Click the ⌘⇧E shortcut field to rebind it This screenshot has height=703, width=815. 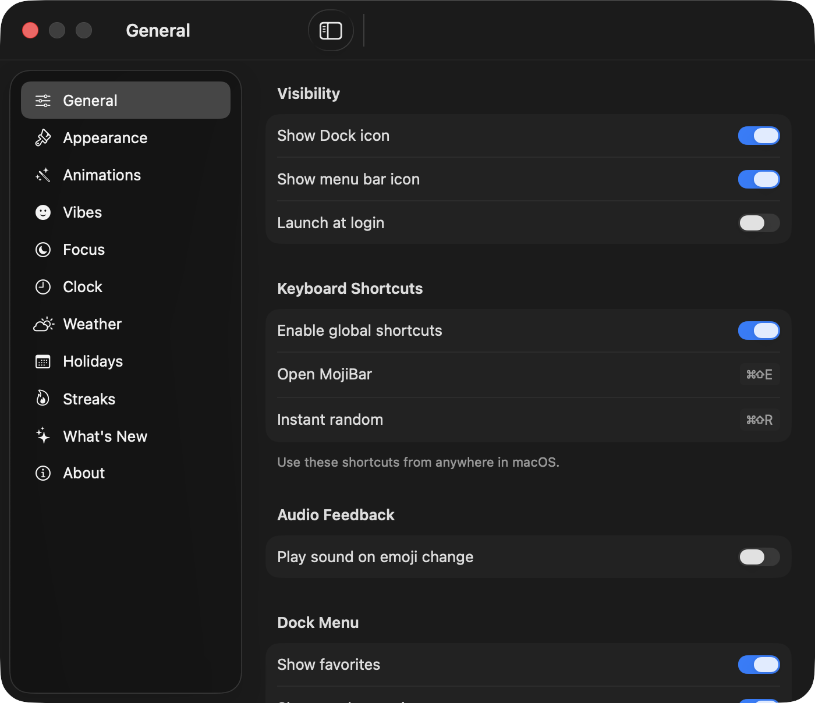pyautogui.click(x=760, y=374)
